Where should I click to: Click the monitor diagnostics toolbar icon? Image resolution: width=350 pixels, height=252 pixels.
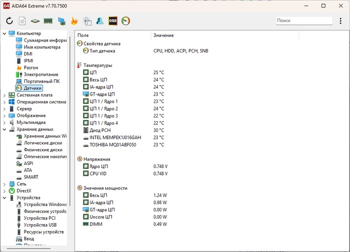tap(61, 21)
